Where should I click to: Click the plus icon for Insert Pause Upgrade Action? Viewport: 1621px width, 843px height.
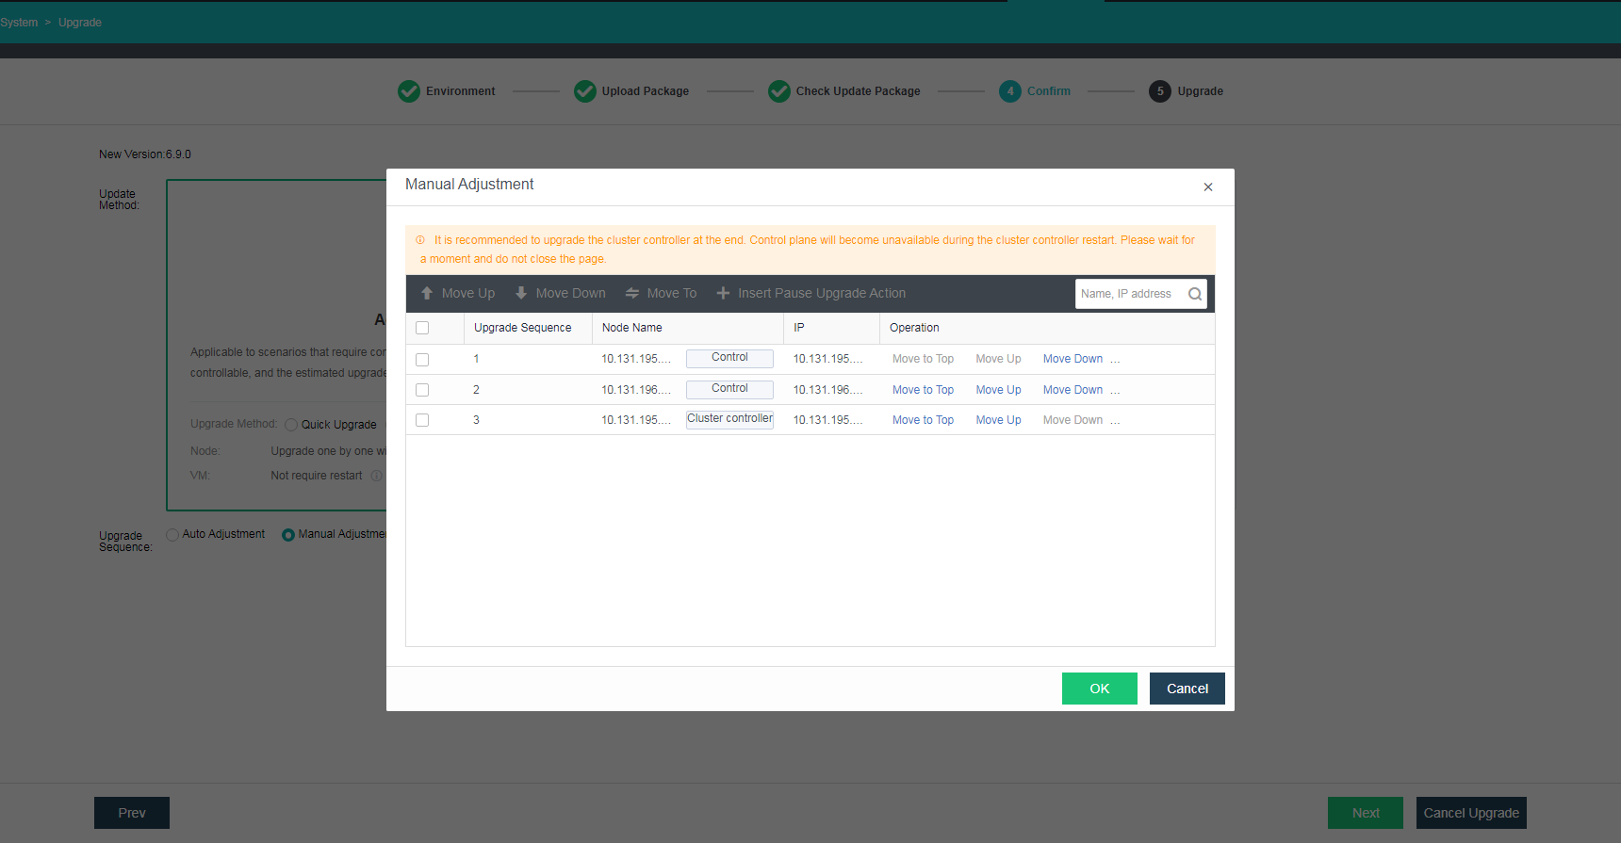723,294
